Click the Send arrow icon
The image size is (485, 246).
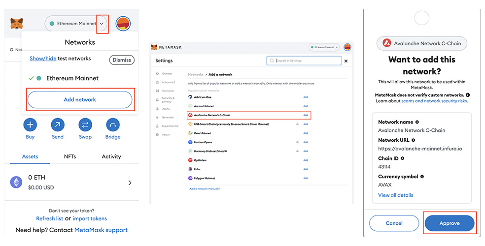tap(58, 124)
